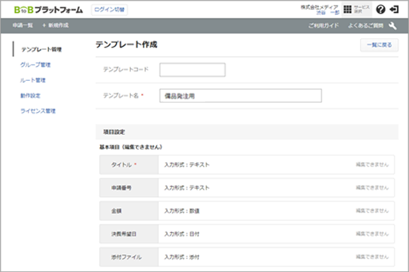Click the ログイン切替 button
409x272 pixels.
pyautogui.click(x=110, y=10)
